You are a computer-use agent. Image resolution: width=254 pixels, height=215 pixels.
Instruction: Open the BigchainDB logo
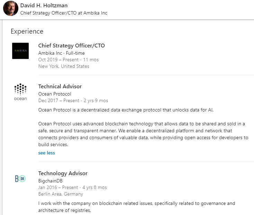pos(20,179)
